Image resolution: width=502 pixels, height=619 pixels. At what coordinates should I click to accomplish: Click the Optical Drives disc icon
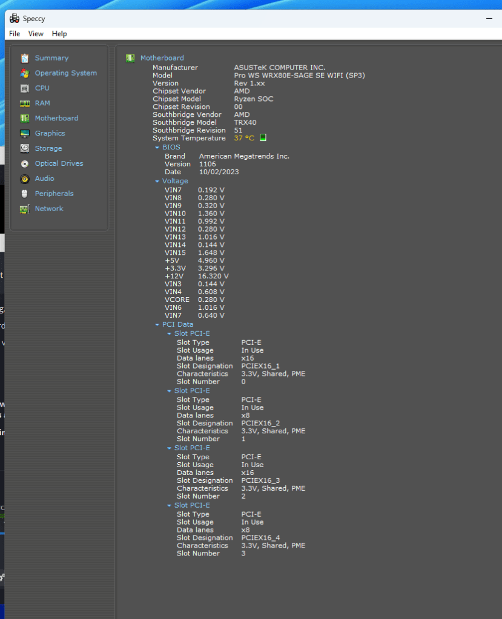click(24, 163)
